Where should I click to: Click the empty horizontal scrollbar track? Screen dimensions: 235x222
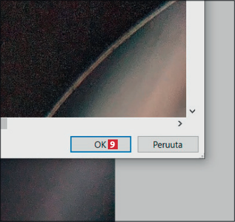91,124
